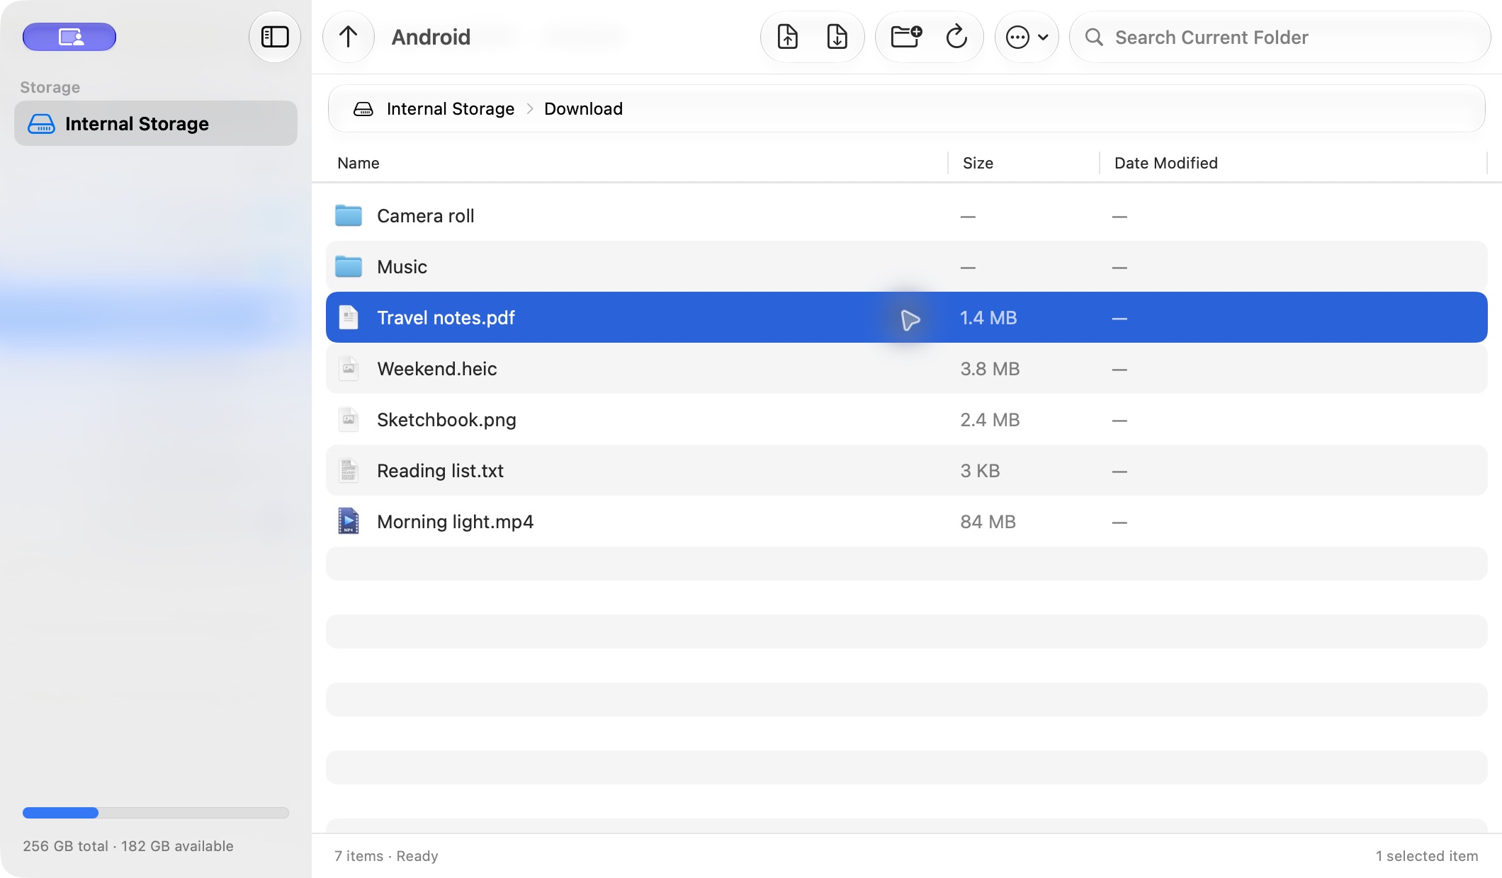Sort by Size column header

click(x=978, y=163)
